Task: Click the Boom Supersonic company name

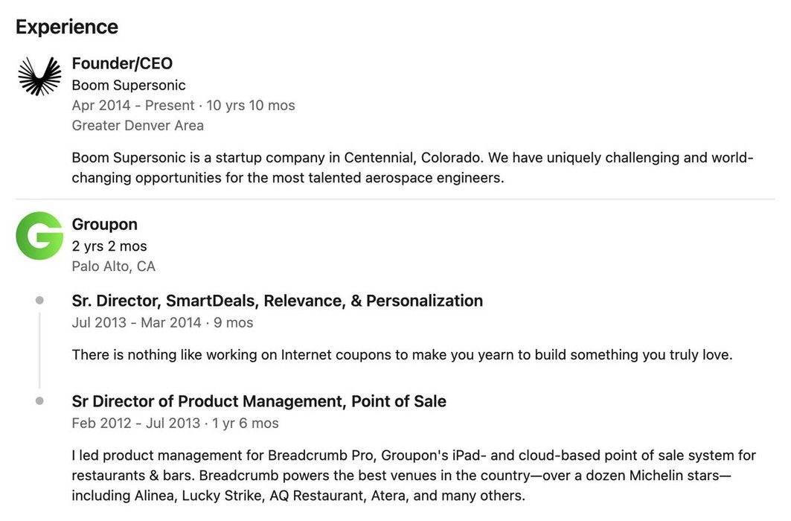Action: pyautogui.click(x=129, y=85)
